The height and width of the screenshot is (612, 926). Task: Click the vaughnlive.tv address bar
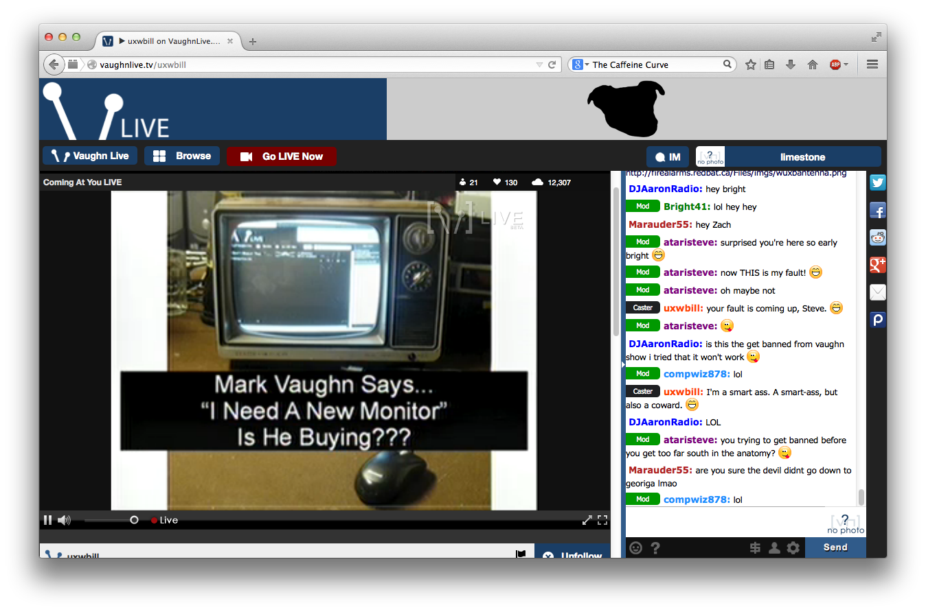[316, 64]
